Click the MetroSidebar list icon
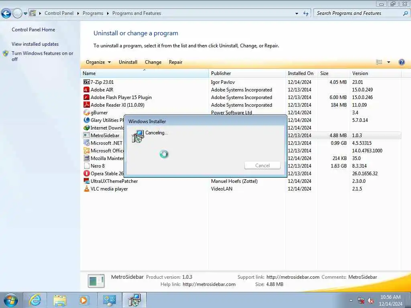Screen dimensions: 411x308 click(87, 136)
